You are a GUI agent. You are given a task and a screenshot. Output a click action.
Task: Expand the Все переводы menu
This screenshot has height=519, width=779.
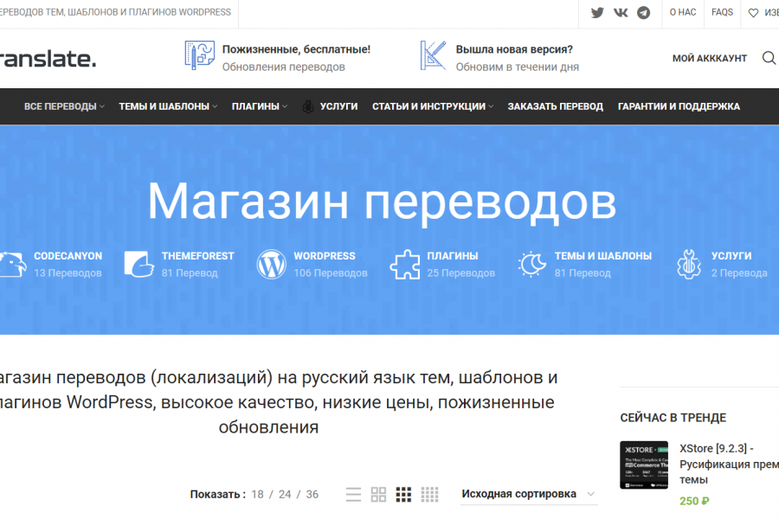(x=64, y=106)
